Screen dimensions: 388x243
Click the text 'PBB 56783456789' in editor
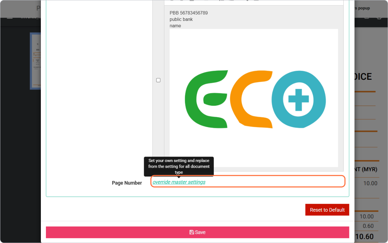pos(189,13)
